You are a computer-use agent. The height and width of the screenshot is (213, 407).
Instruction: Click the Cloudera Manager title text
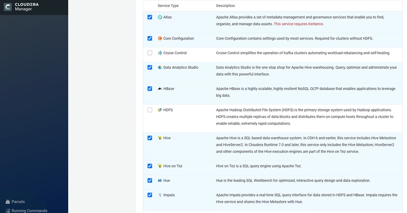(x=27, y=7)
